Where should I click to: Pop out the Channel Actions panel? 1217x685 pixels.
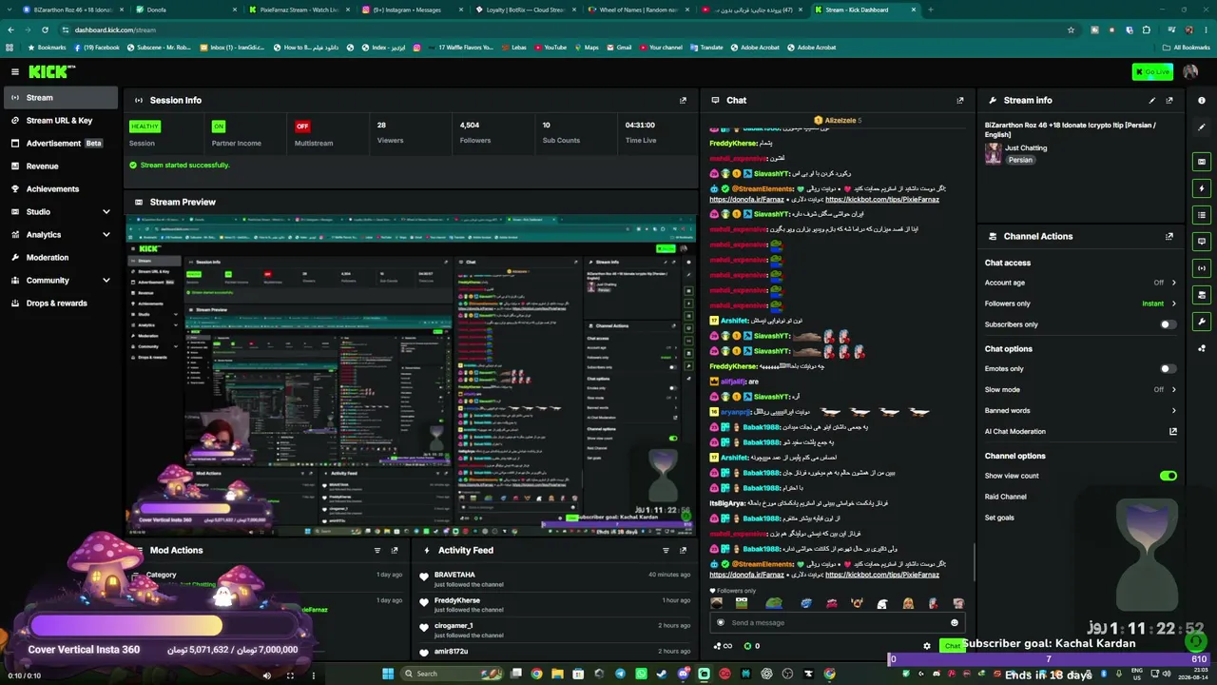[x=1169, y=236]
